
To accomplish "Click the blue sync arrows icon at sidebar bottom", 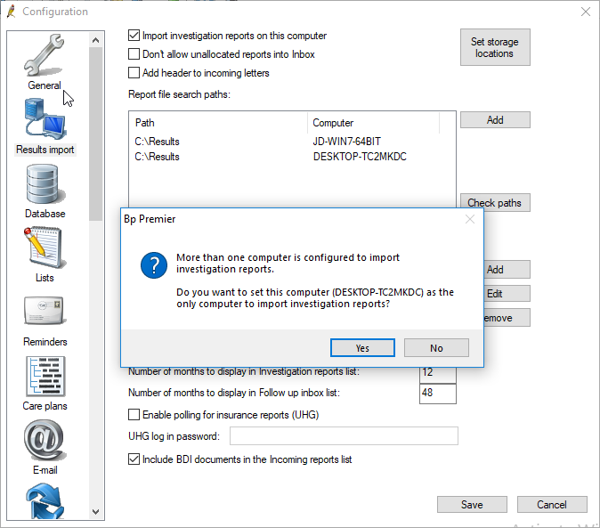I will [x=45, y=500].
